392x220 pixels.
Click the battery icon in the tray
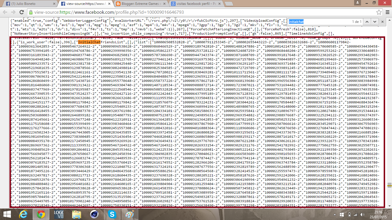349,214
